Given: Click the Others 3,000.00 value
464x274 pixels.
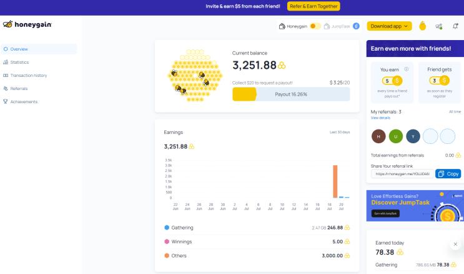Looking at the screenshot, I should pos(332,255).
